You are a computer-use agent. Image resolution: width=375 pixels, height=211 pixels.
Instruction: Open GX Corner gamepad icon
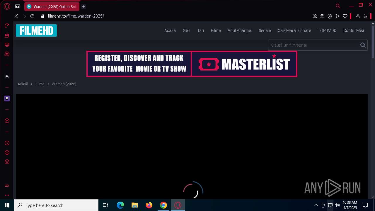18,6
